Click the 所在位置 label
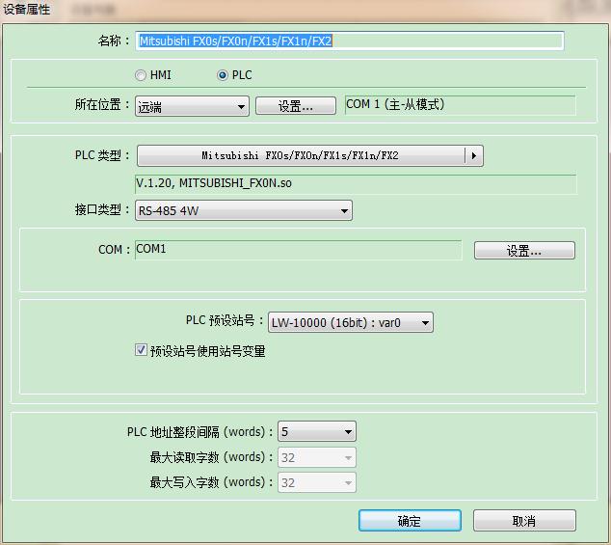Screen dimensions: 611x545 [102, 104]
